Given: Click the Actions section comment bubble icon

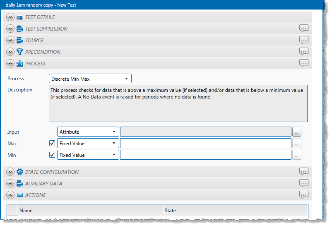Looking at the screenshot, I should 304,195.
